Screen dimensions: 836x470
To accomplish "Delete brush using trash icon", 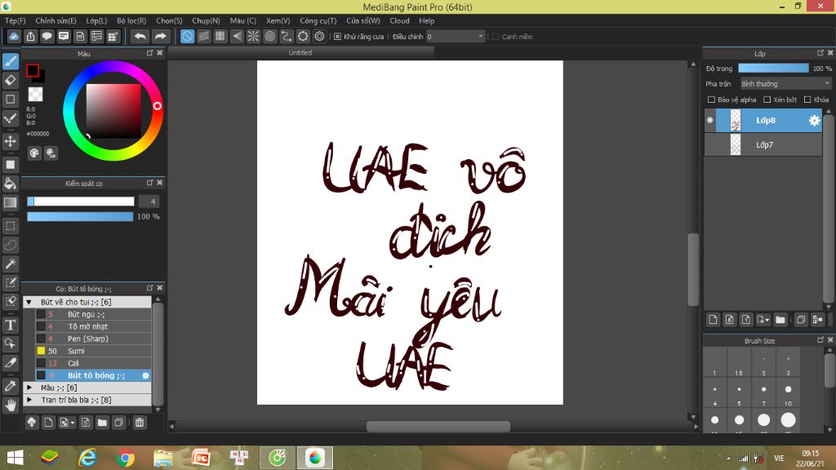I will pyautogui.click(x=140, y=423).
